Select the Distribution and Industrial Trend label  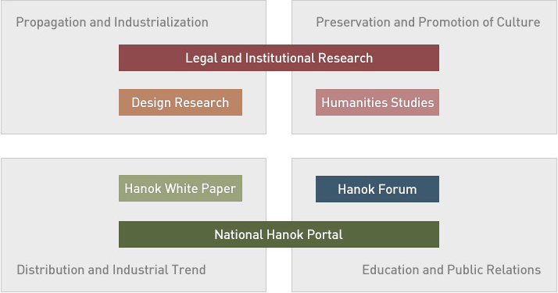[x=111, y=270]
